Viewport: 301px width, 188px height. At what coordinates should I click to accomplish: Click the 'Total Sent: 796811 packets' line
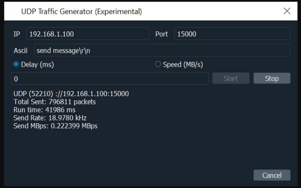55,102
